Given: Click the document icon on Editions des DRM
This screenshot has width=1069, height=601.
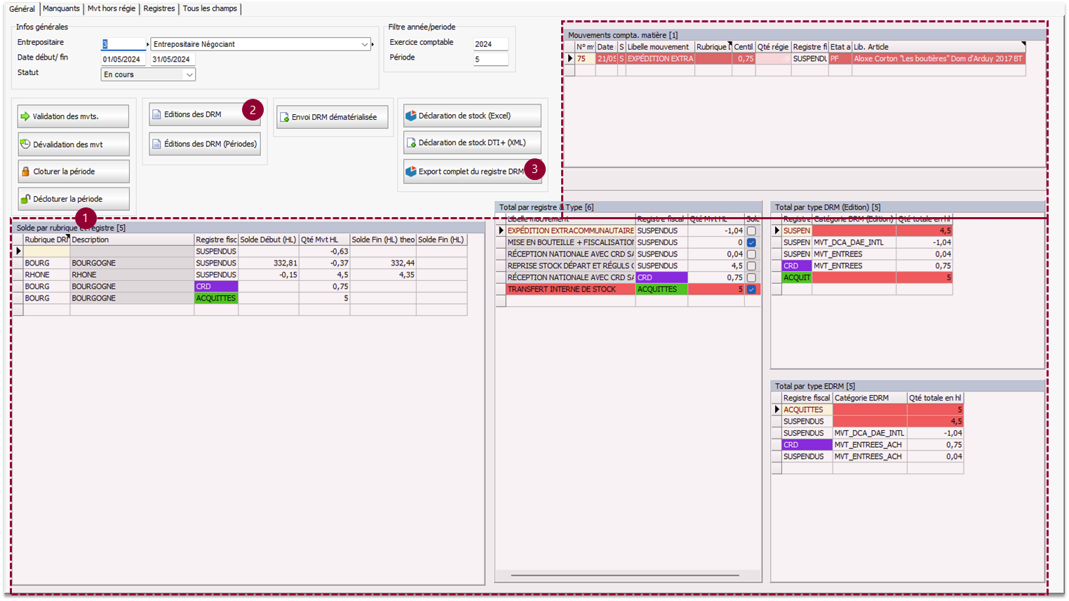Looking at the screenshot, I should point(156,114).
